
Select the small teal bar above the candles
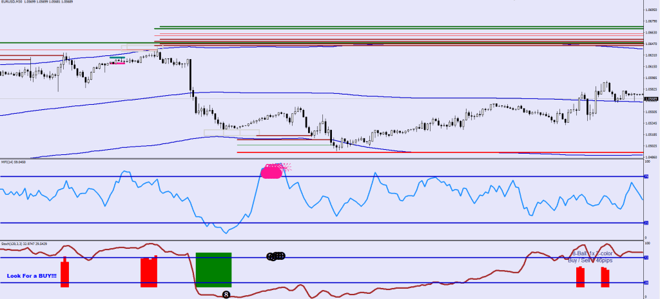coord(117,58)
